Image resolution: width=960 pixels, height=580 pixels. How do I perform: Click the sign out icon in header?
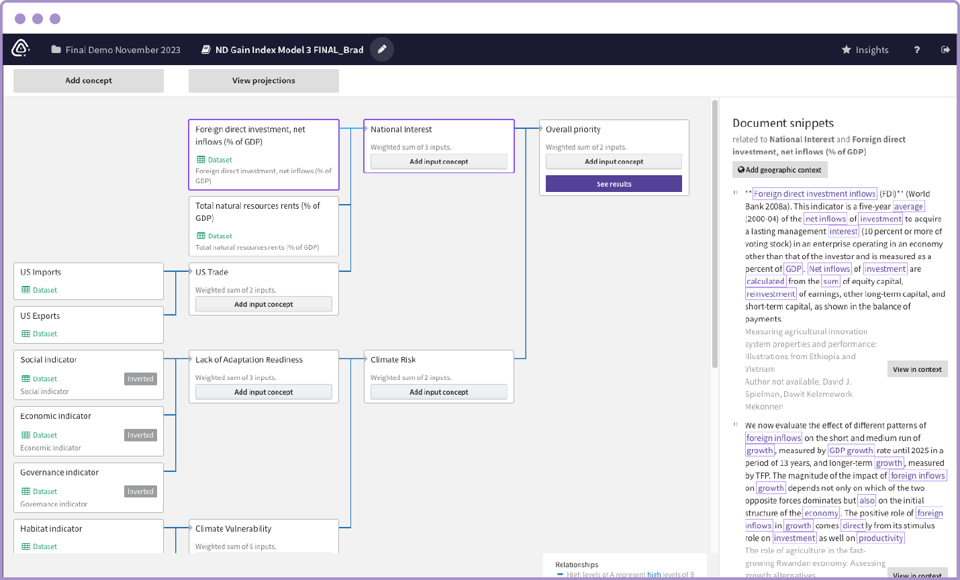point(945,50)
